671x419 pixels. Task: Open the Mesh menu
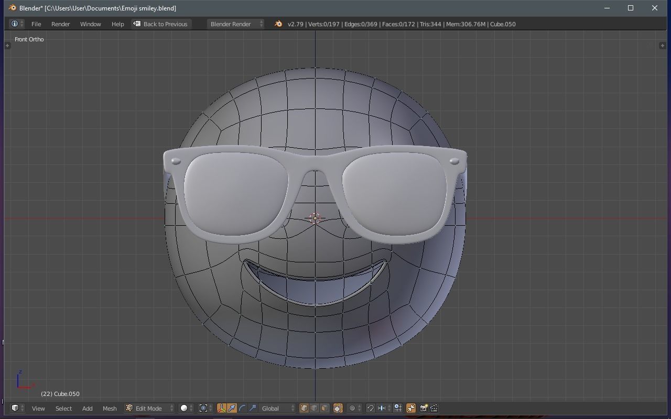click(110, 409)
